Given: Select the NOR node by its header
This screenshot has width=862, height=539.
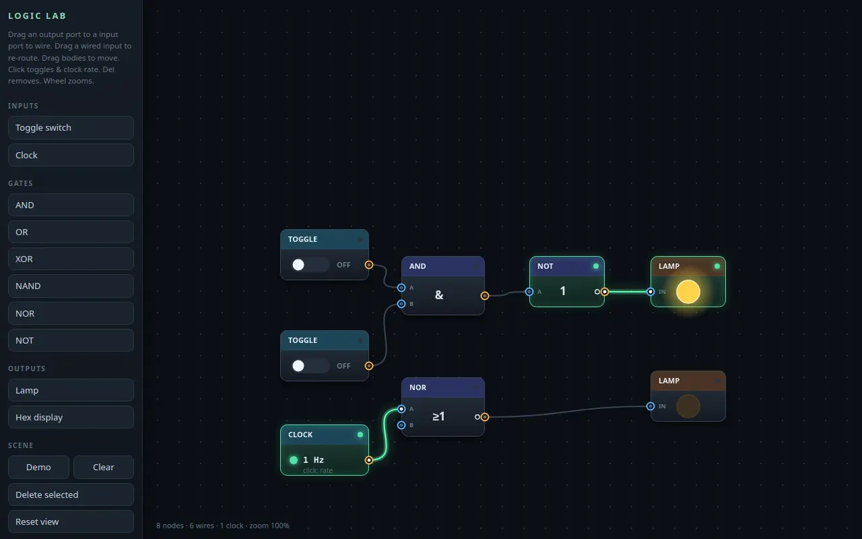Looking at the screenshot, I should click(x=443, y=387).
